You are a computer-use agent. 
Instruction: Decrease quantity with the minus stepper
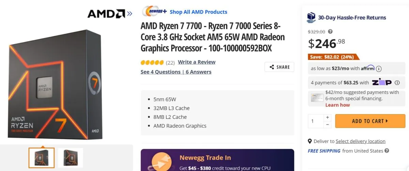[328, 125]
